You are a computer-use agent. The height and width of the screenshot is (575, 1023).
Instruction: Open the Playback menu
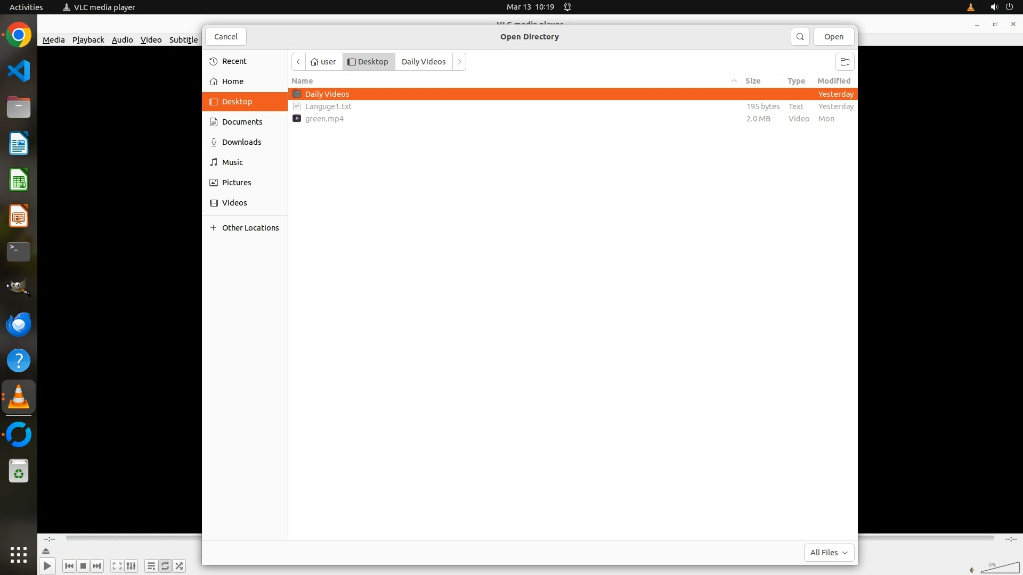[88, 40]
